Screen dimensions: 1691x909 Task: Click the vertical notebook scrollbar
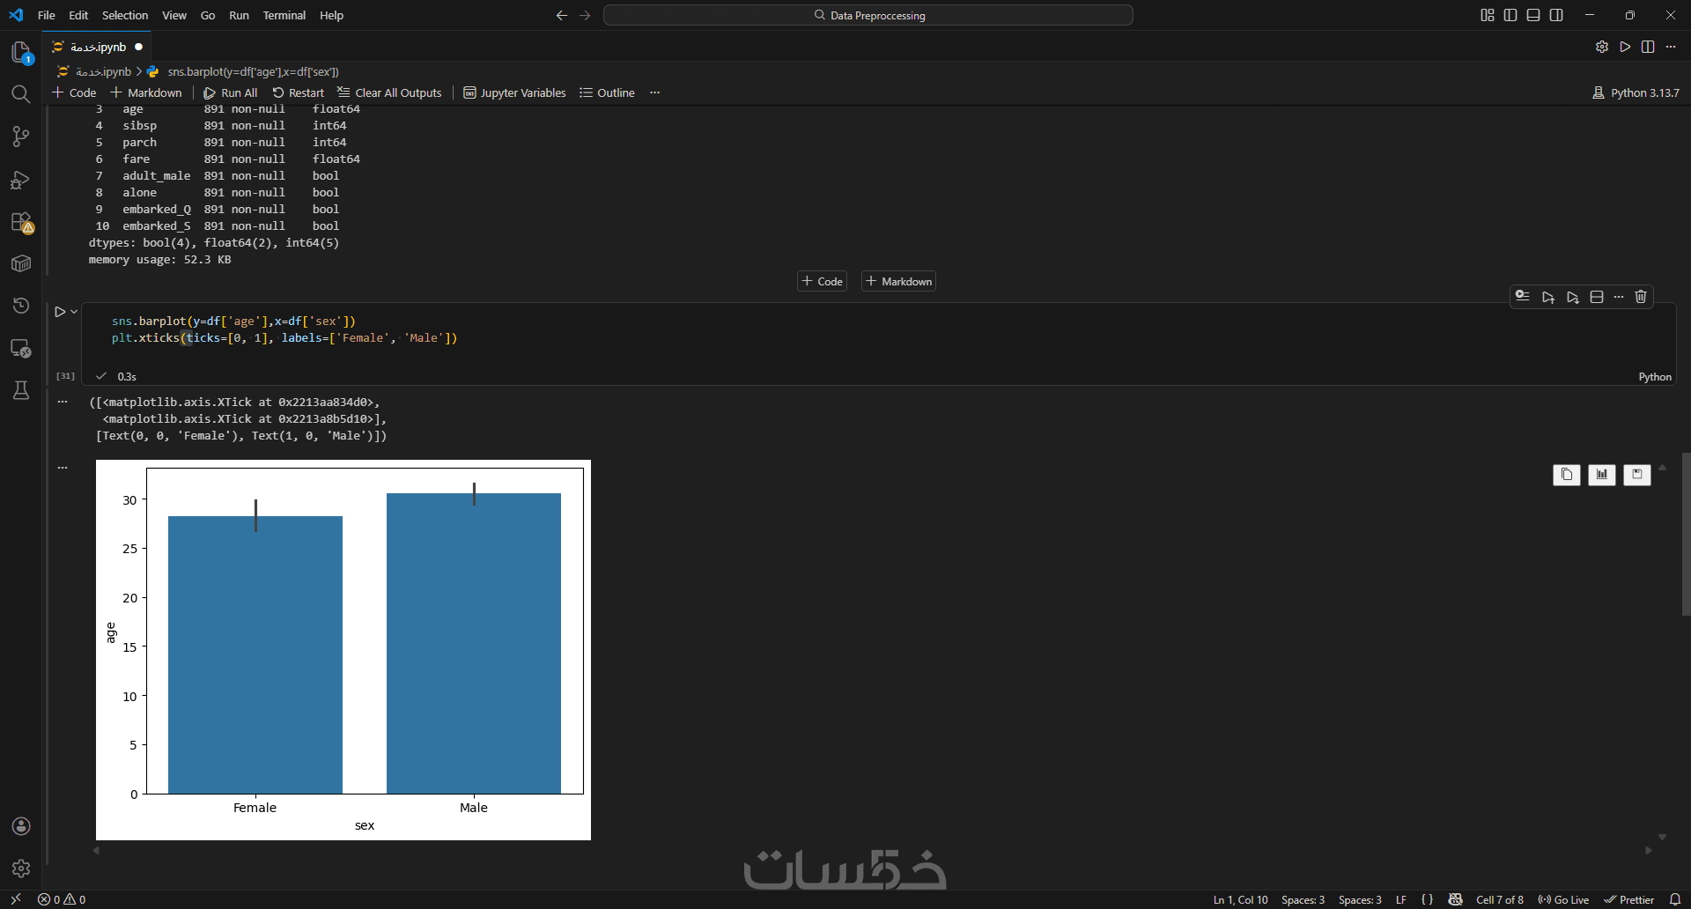click(x=1686, y=534)
